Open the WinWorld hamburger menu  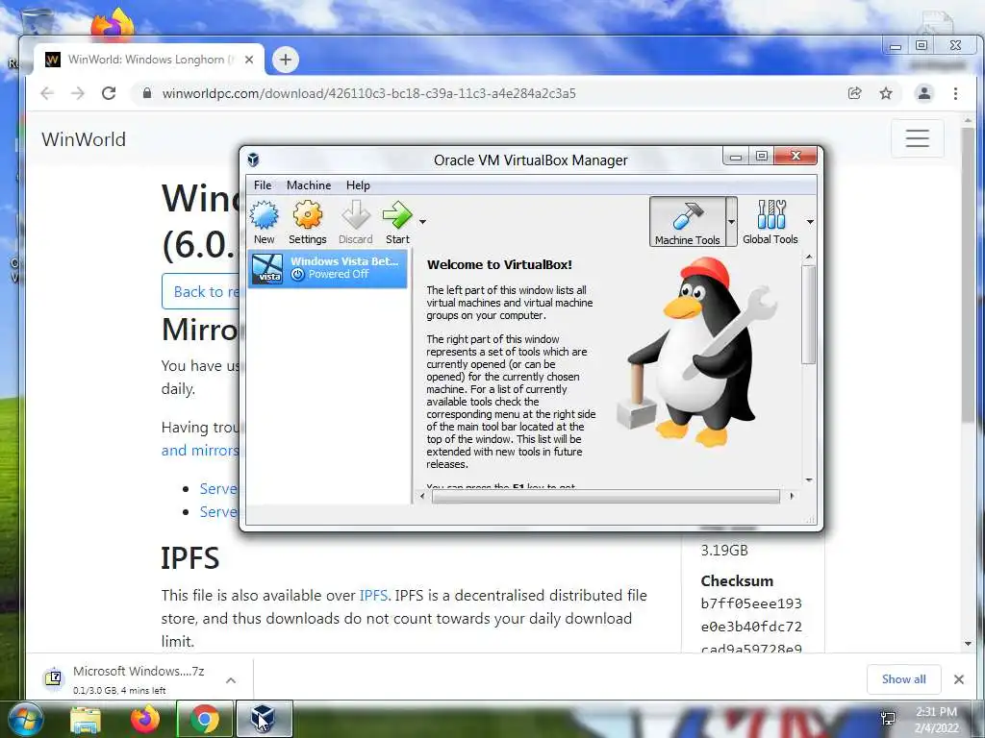[x=917, y=138]
